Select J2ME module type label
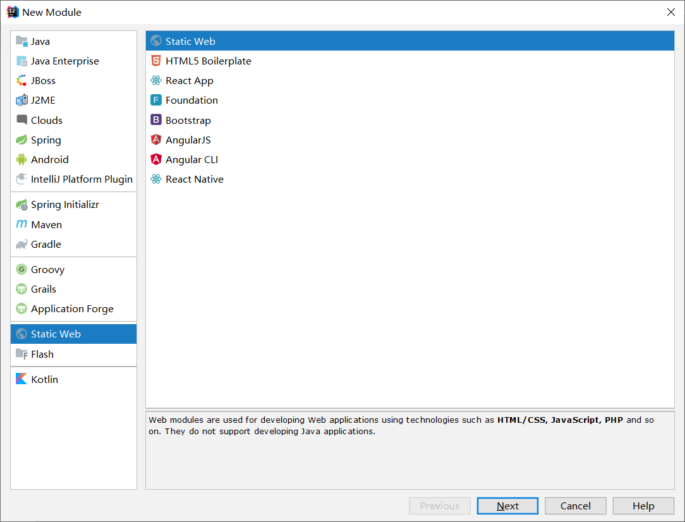The height and width of the screenshot is (522, 685). [43, 100]
